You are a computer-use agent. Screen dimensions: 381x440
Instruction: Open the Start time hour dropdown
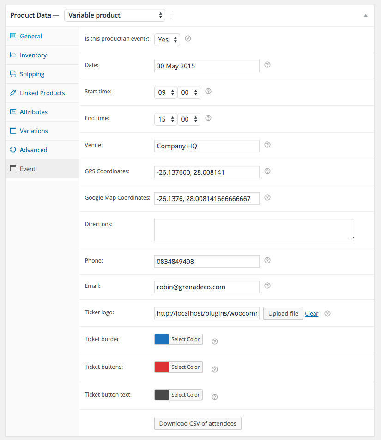pyautogui.click(x=165, y=92)
